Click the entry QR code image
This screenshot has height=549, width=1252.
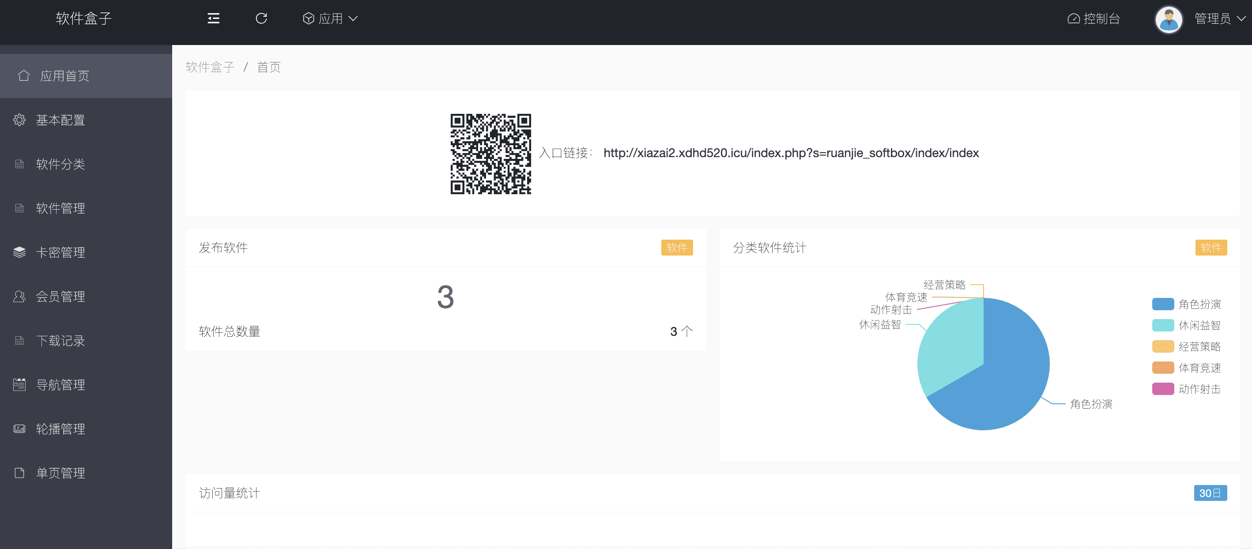click(x=490, y=154)
